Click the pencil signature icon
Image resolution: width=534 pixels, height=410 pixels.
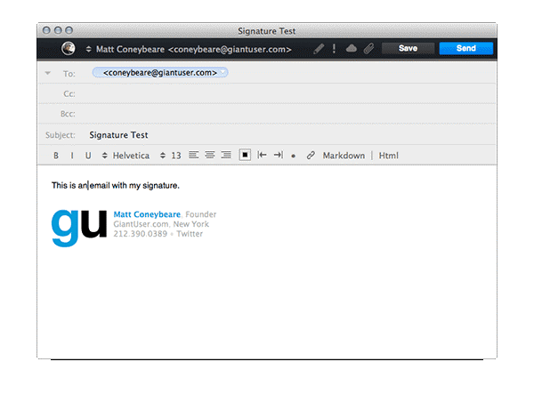coord(319,49)
